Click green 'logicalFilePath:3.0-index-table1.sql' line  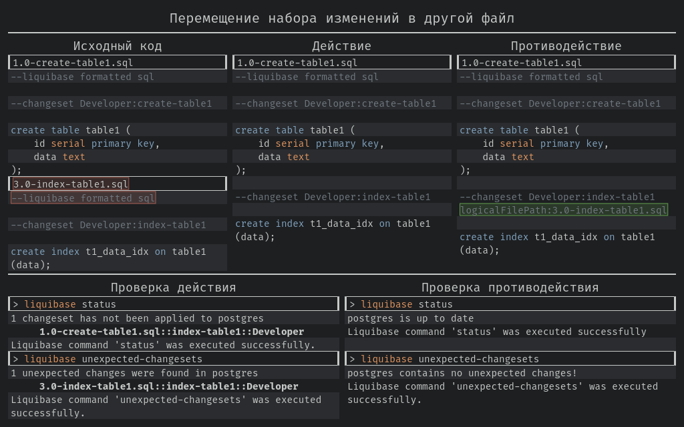[564, 210]
